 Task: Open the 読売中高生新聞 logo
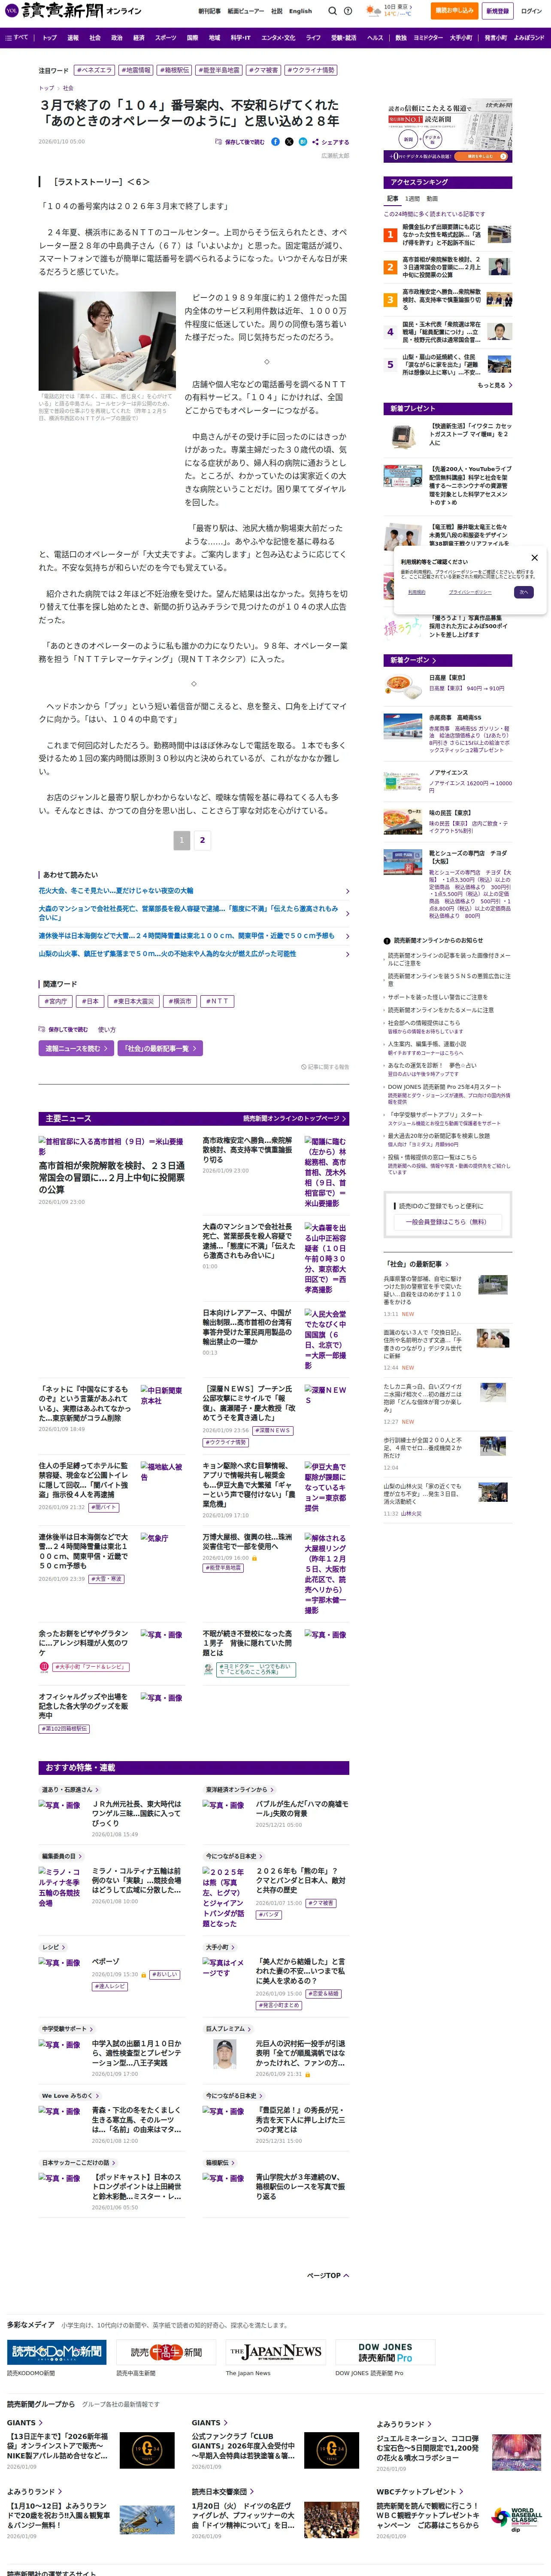click(x=165, y=2352)
